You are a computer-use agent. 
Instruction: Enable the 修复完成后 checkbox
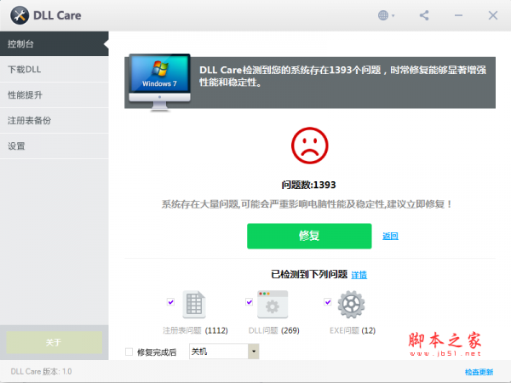(129, 352)
